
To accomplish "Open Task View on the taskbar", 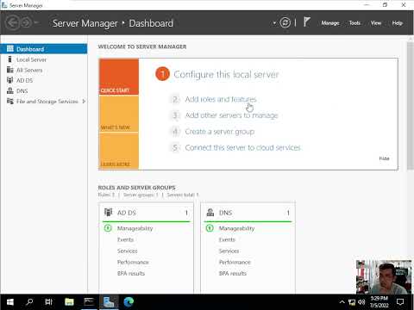I will [x=49, y=302].
